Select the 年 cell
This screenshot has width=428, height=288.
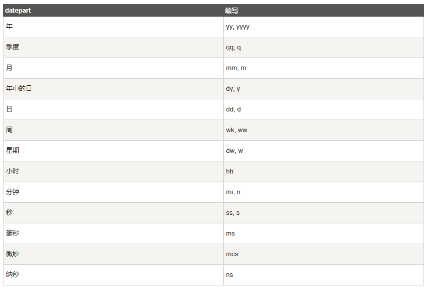pos(10,27)
